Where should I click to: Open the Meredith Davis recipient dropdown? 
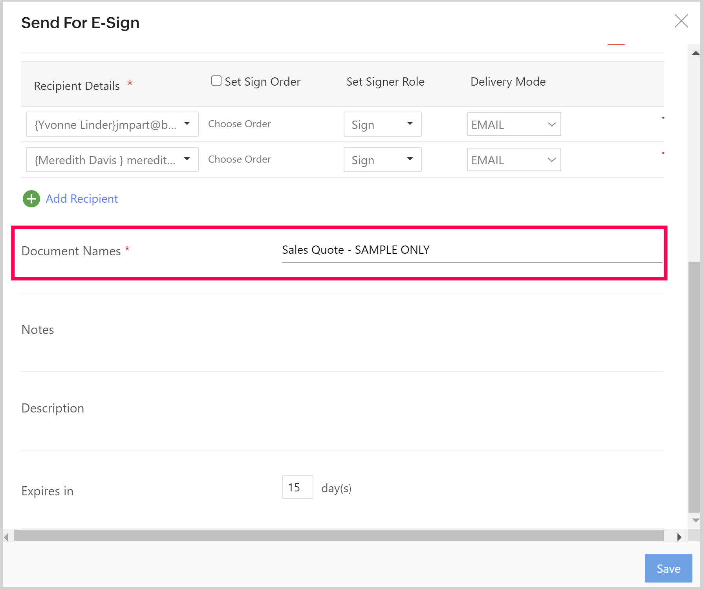(x=112, y=160)
